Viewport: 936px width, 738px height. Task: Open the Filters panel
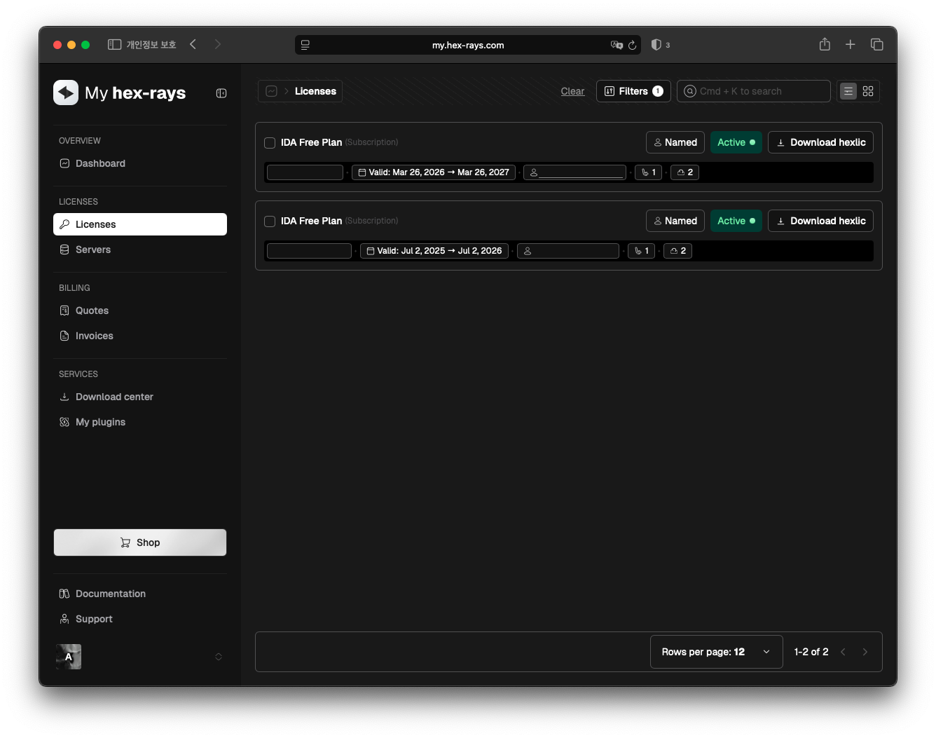(x=633, y=91)
